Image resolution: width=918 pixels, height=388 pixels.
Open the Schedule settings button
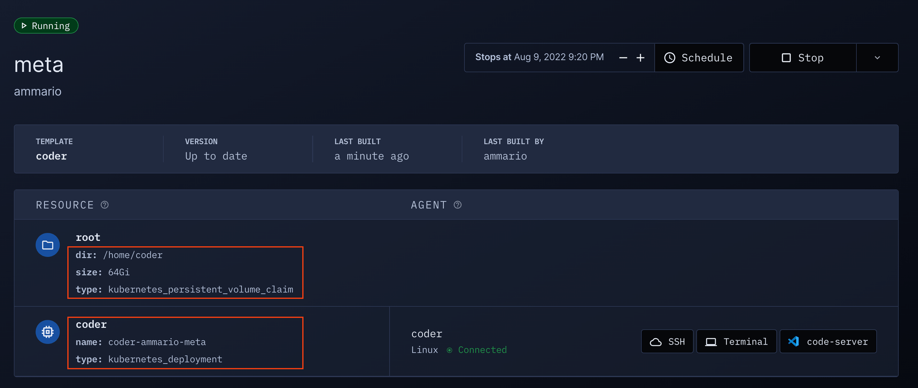click(x=699, y=58)
